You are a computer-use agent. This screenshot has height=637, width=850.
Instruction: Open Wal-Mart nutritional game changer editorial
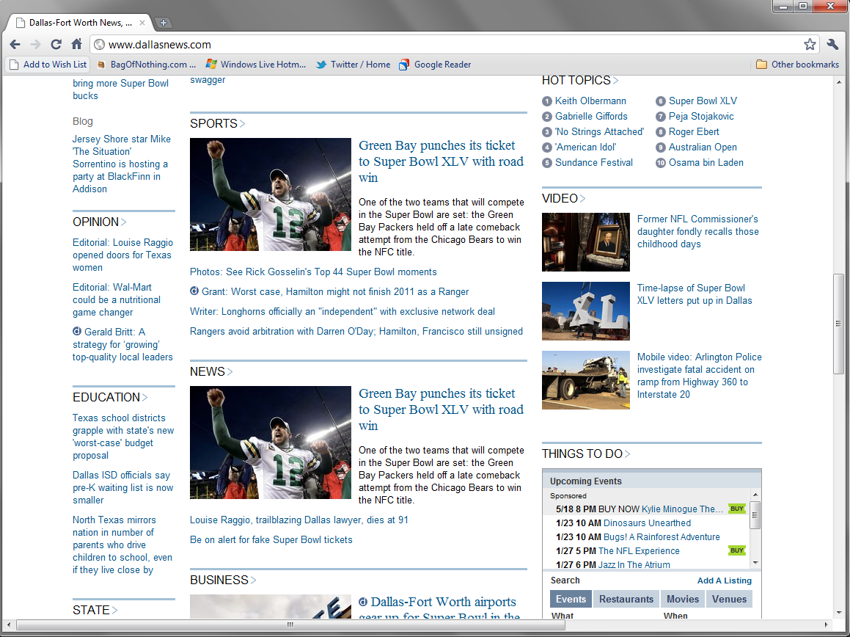tap(117, 299)
